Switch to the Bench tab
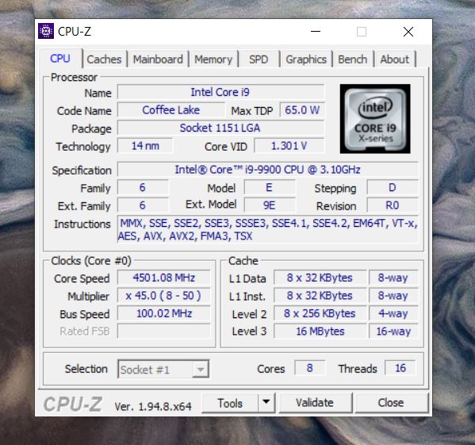Viewport: 475px width, 445px height. tap(353, 59)
